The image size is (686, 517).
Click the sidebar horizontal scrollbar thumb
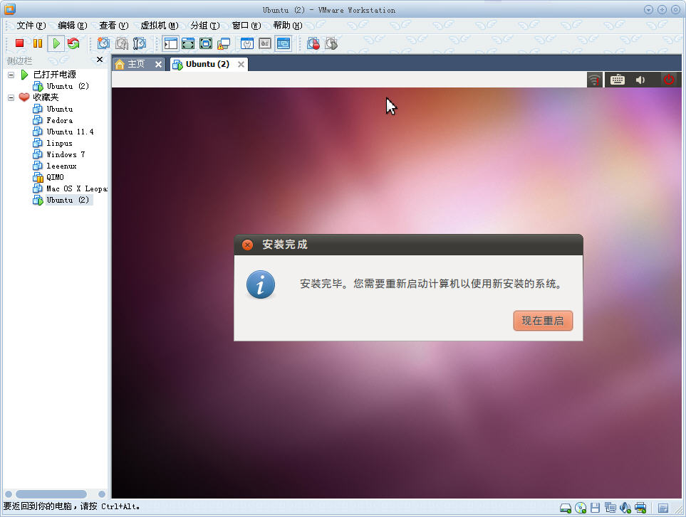coord(51,494)
